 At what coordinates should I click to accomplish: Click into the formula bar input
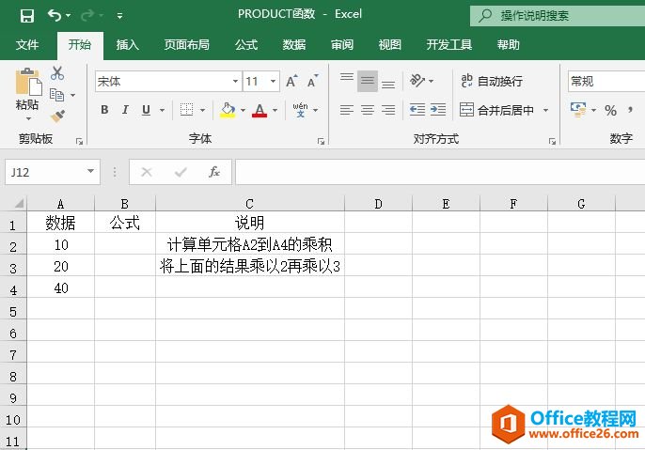point(440,172)
